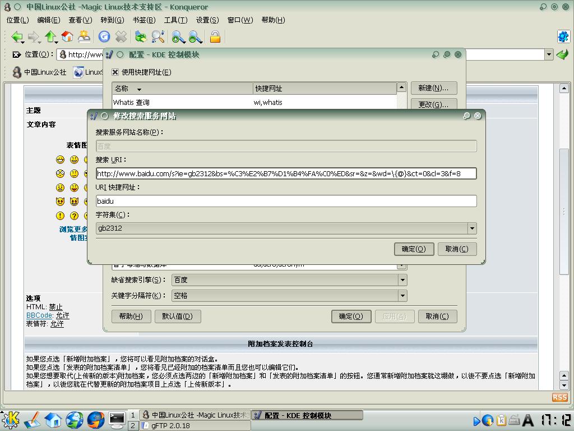This screenshot has height=431, width=574.
Task: Open the 查看(V) menu
Action: pos(80,20)
